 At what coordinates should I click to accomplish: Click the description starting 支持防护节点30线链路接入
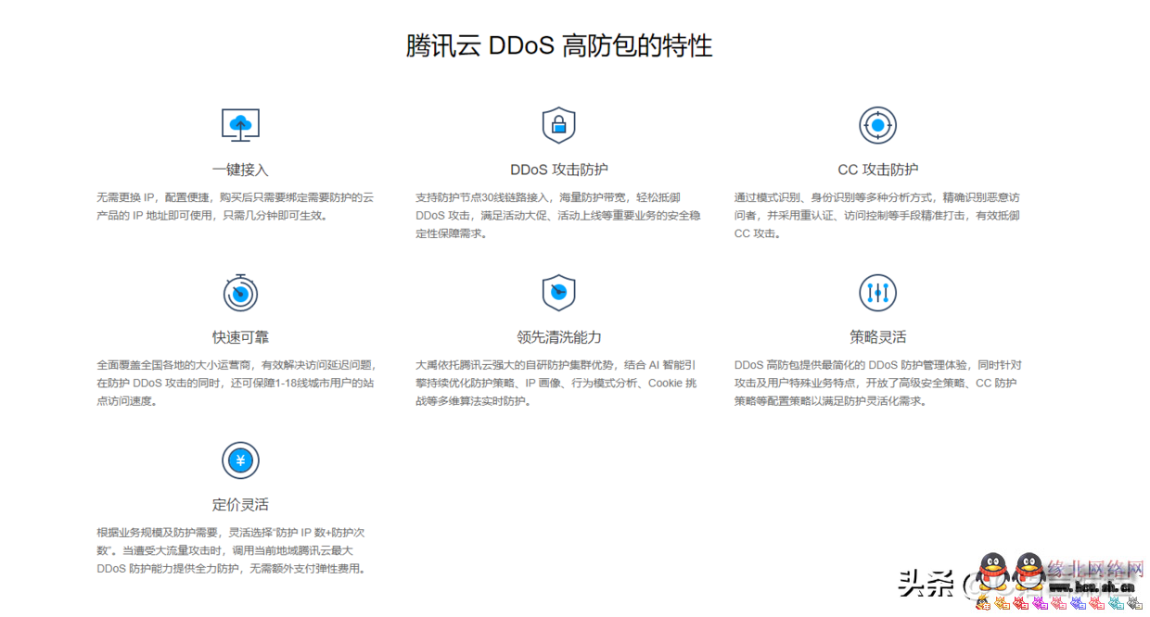point(558,216)
